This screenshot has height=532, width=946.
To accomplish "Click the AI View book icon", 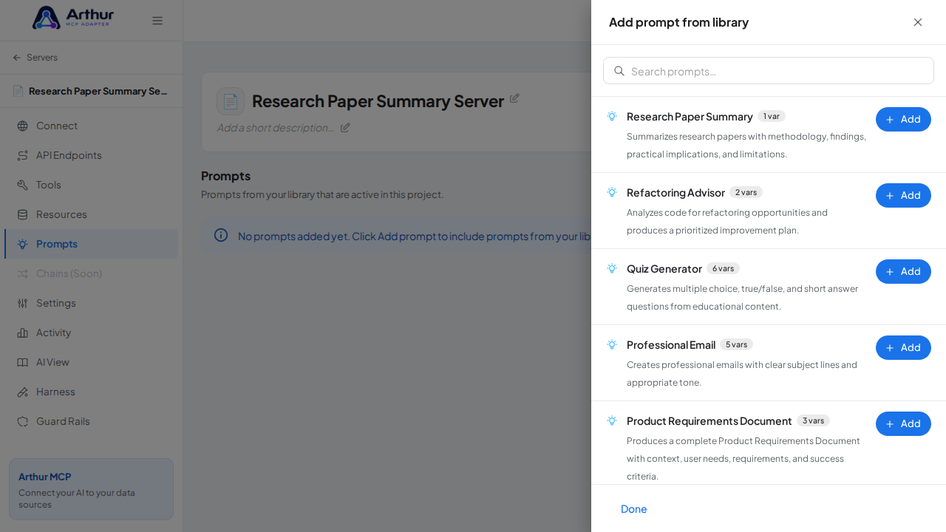I will click(23, 362).
